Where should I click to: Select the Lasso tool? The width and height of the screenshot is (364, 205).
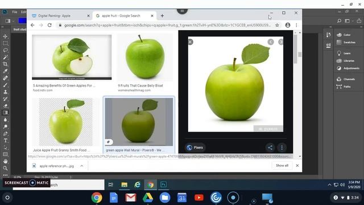[5, 51]
